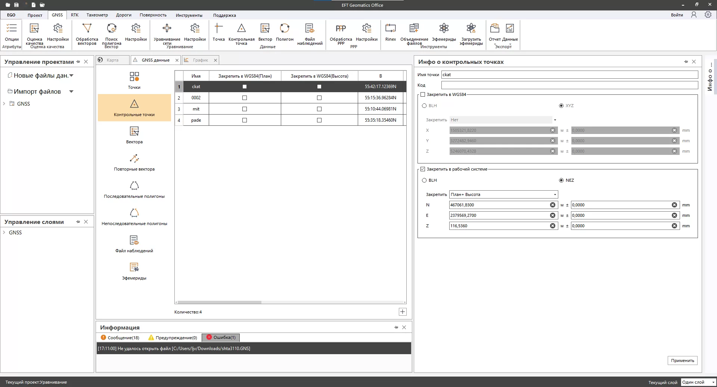Enable the Закрепить в WGS84 checkbox
Viewport: 717px width, 387px height.
pos(423,94)
